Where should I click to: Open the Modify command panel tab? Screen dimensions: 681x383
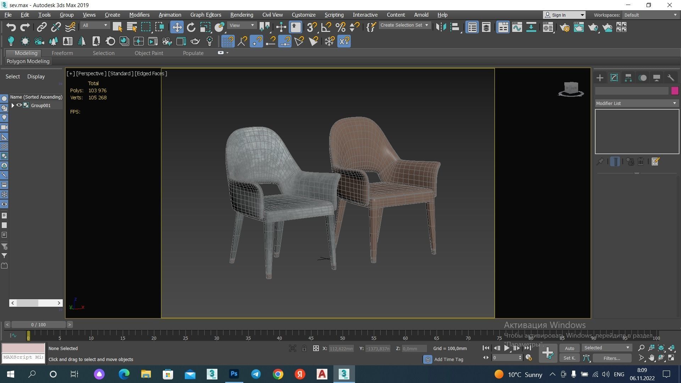click(614, 78)
